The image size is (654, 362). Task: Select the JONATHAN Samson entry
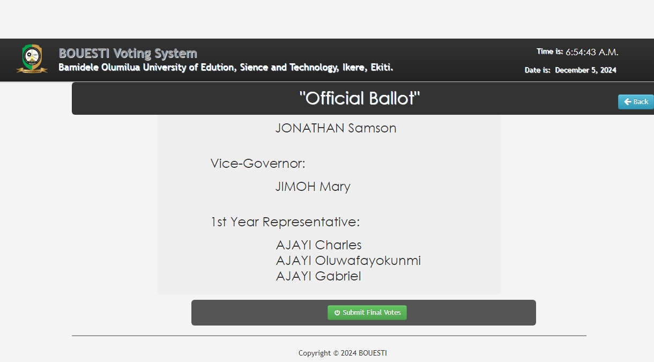point(336,128)
